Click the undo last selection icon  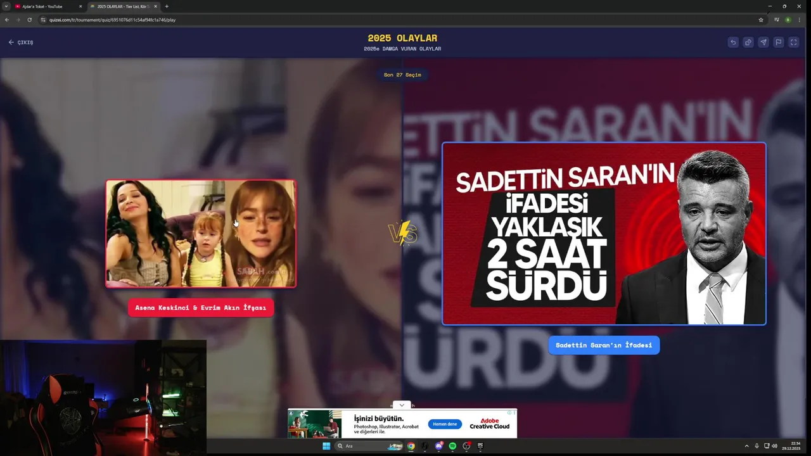click(733, 42)
